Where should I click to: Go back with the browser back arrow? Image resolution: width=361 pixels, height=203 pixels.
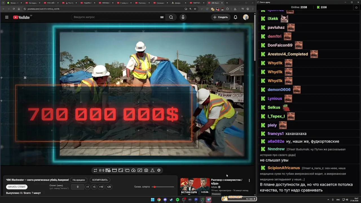point(3,9)
